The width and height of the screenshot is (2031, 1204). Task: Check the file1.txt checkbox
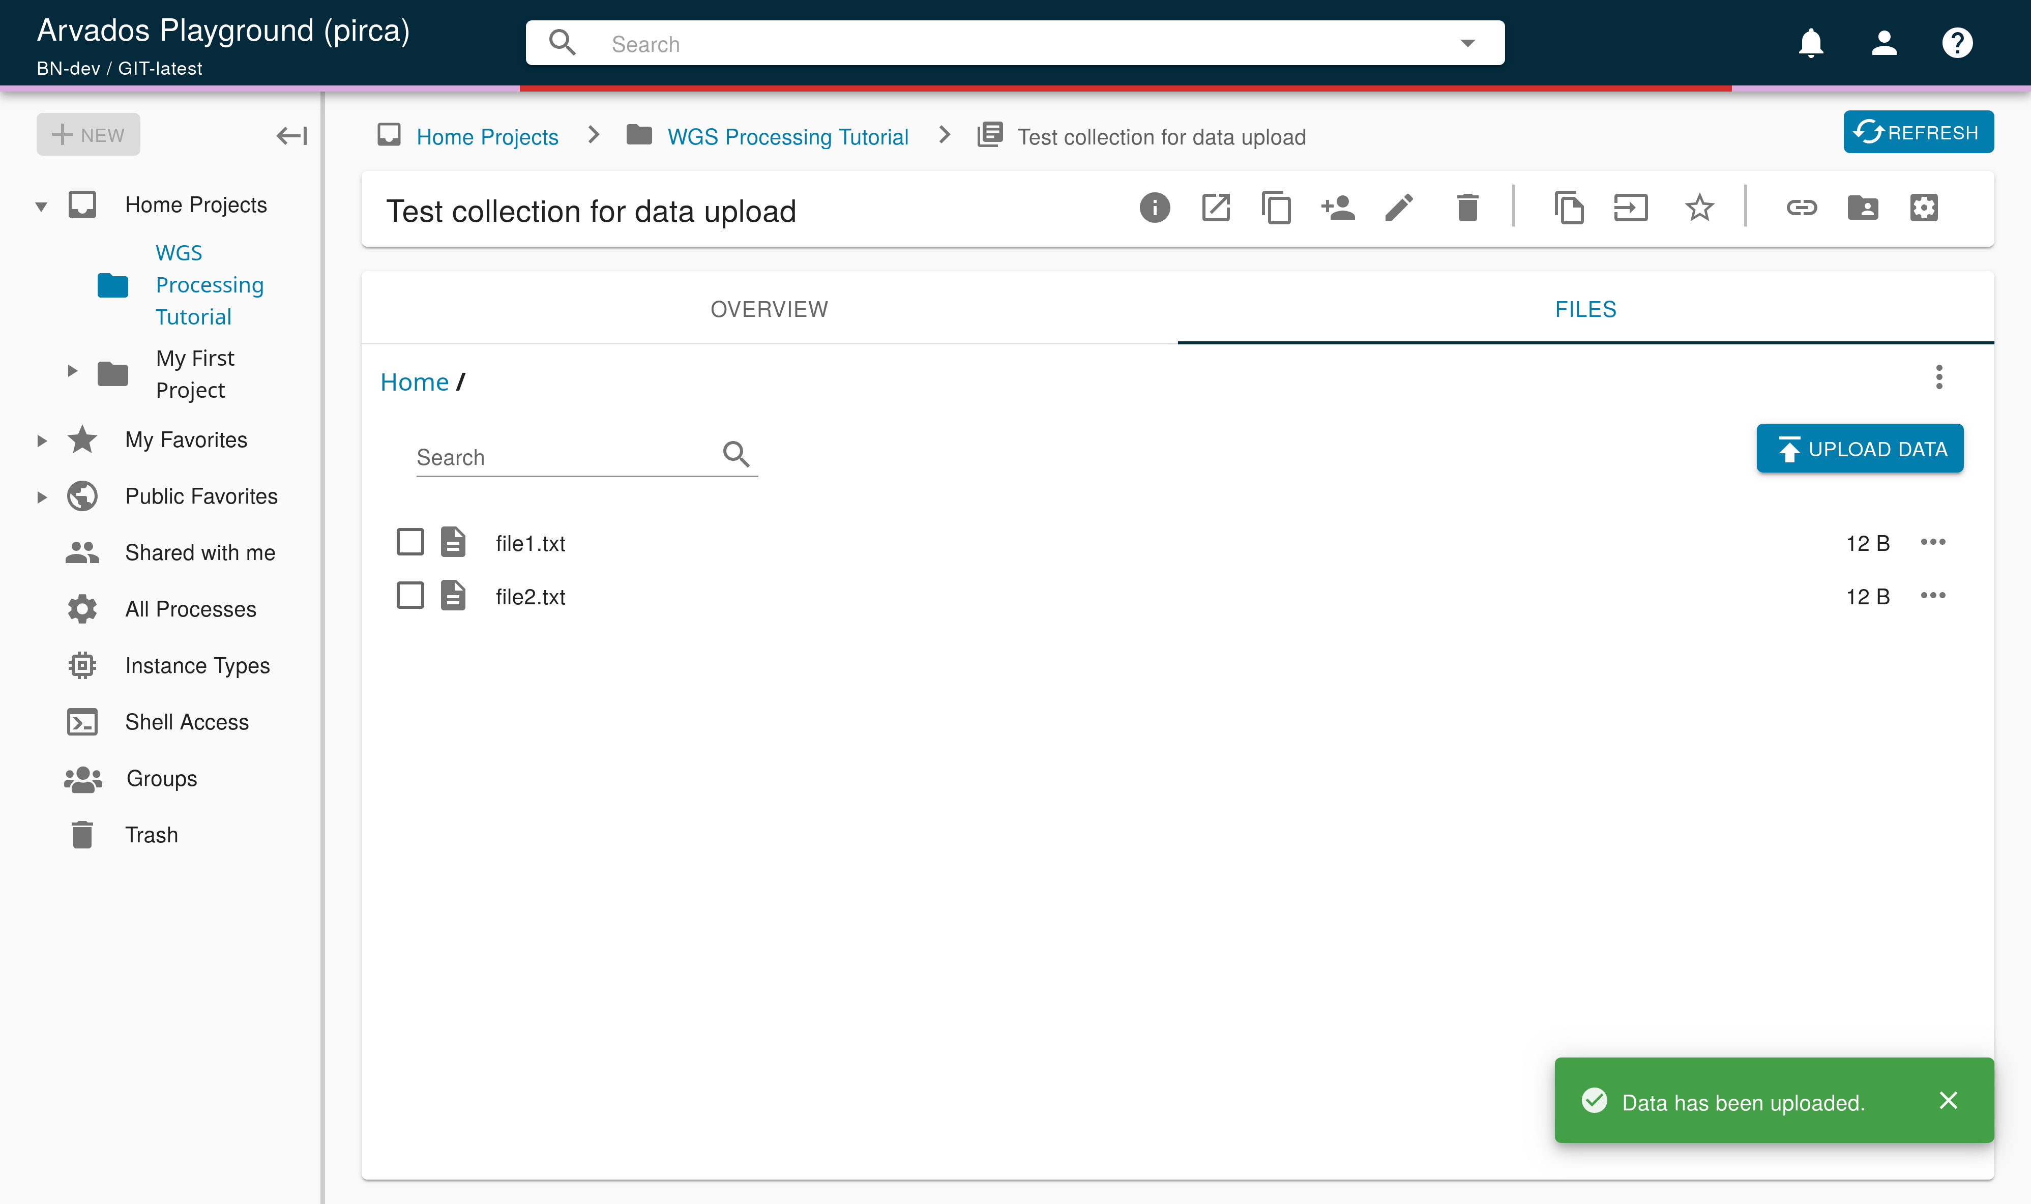410,542
